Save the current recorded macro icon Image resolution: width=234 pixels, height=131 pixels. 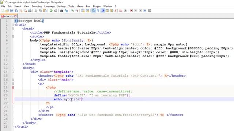click(150, 11)
